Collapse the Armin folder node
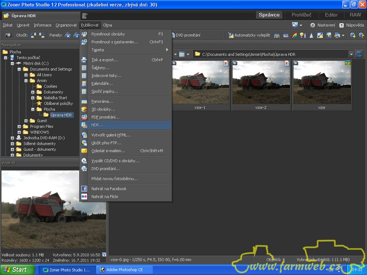 26,81
